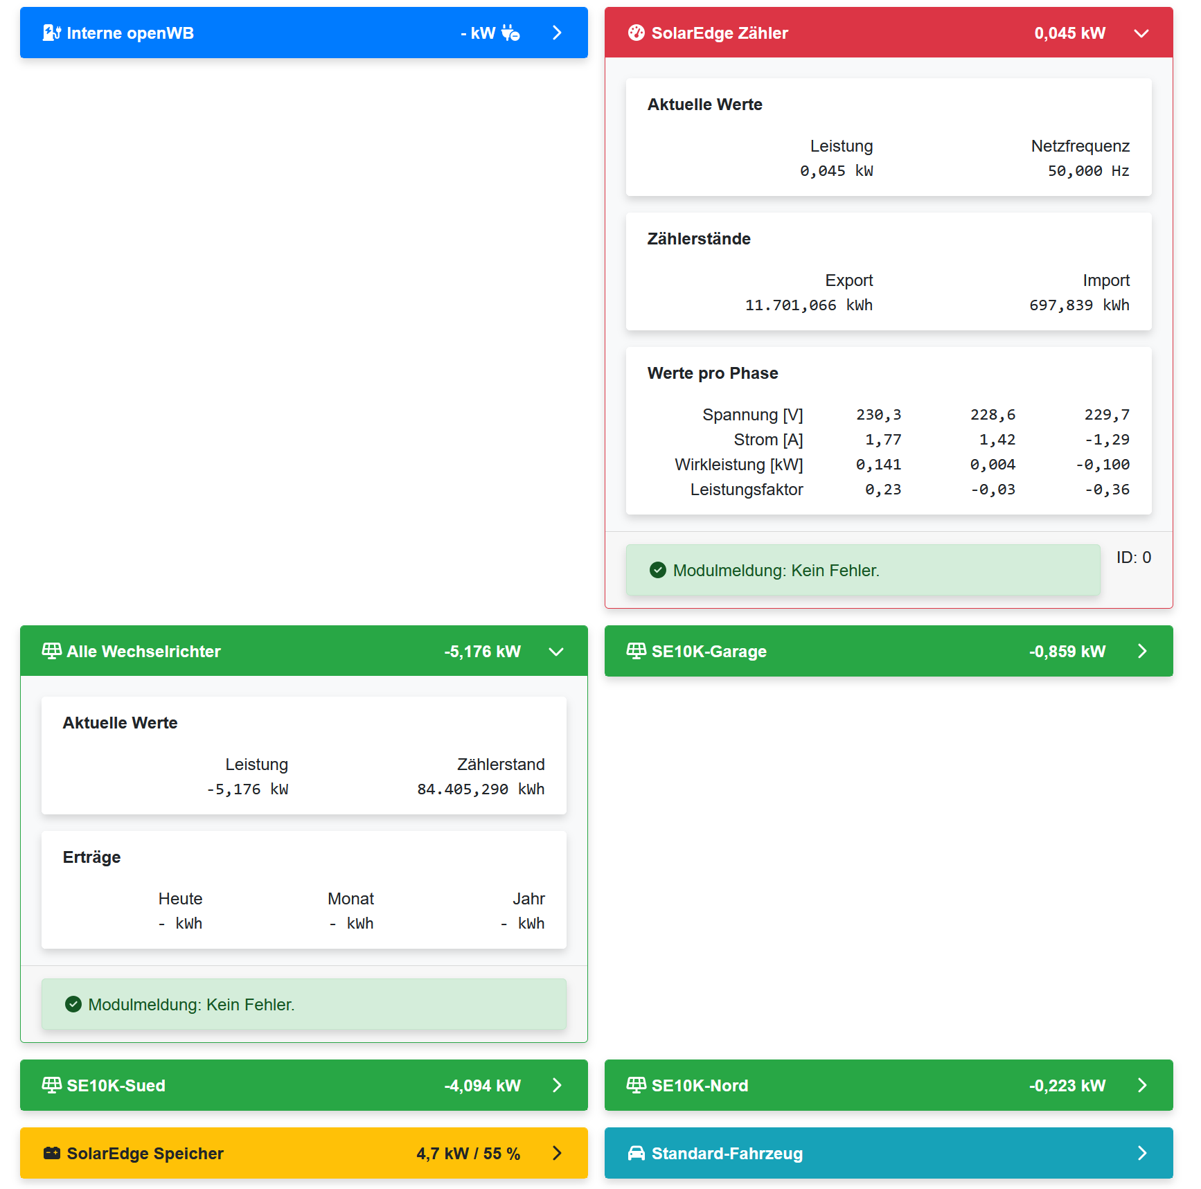Image resolution: width=1201 pixels, height=1189 pixels.
Task: Click the check icon in SolarEdge Zähler Modulmeldung
Action: [x=658, y=570]
